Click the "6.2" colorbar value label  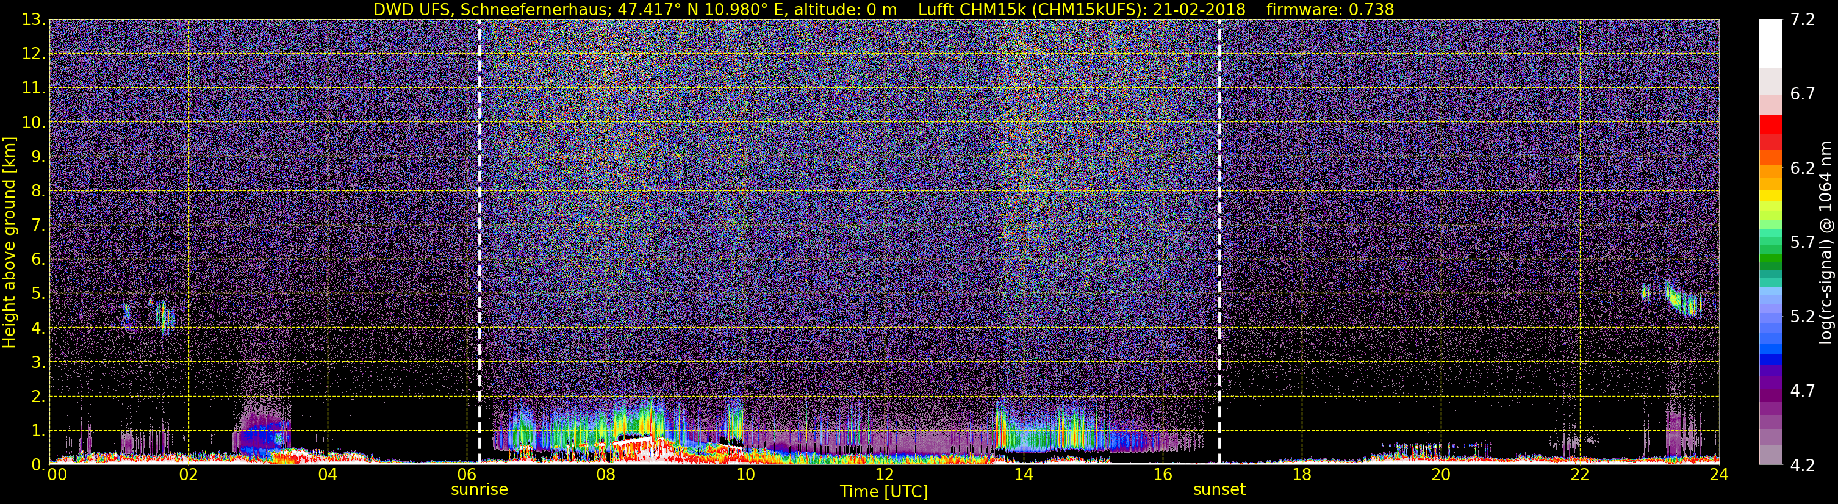1803,168
